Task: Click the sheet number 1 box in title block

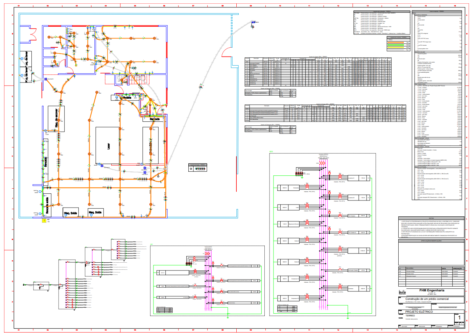Action: [459, 318]
